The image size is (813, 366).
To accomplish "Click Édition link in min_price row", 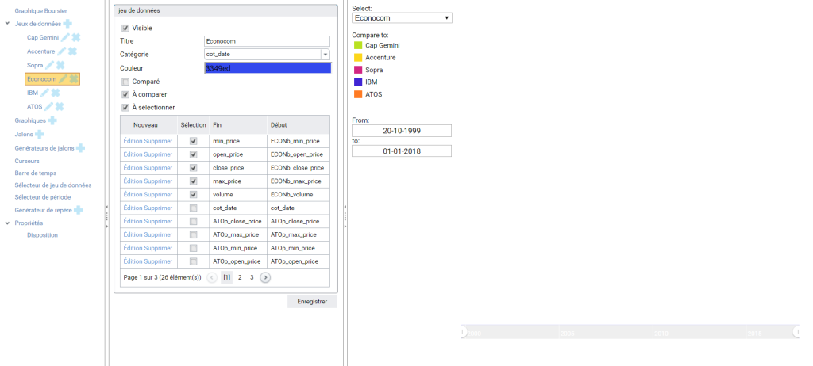I will point(133,141).
